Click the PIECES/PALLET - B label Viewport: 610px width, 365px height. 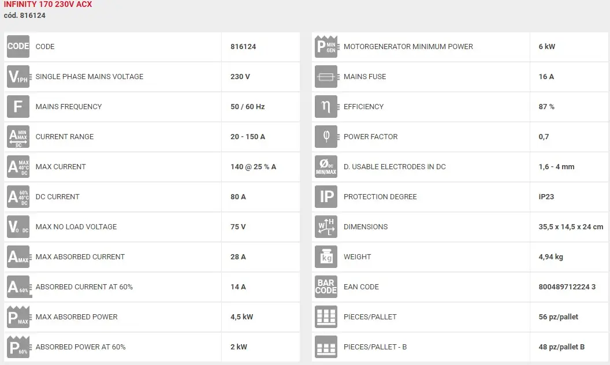point(375,347)
